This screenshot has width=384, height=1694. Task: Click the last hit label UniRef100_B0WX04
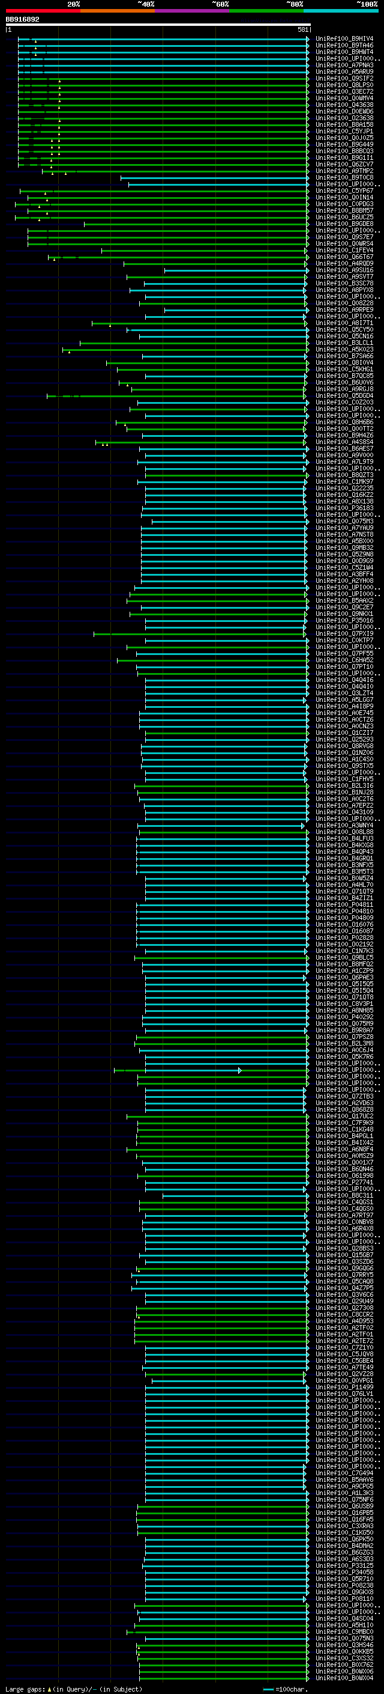click(344, 1678)
